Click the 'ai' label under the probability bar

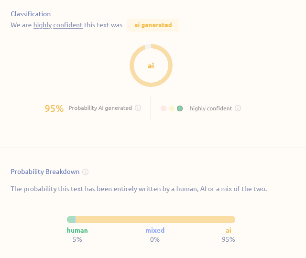point(229,230)
